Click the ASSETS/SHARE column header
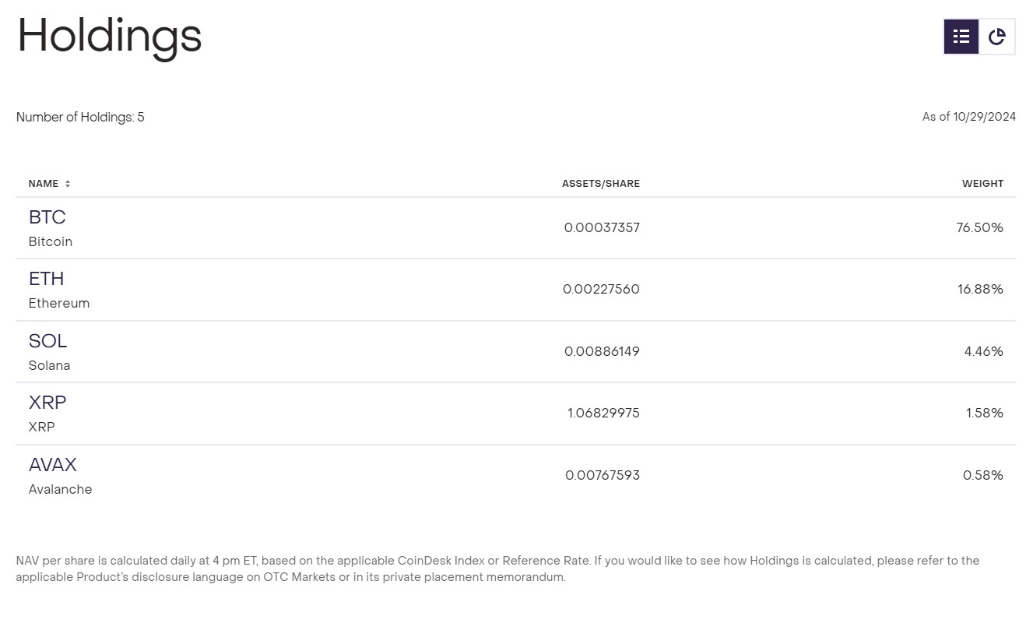The width and height of the screenshot is (1033, 623). pyautogui.click(x=601, y=184)
